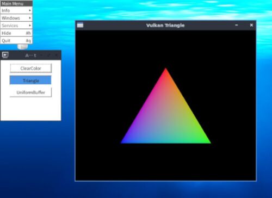The height and width of the screenshot is (198, 272).
Task: Minimize the small demo selector window
Action: click(41, 55)
